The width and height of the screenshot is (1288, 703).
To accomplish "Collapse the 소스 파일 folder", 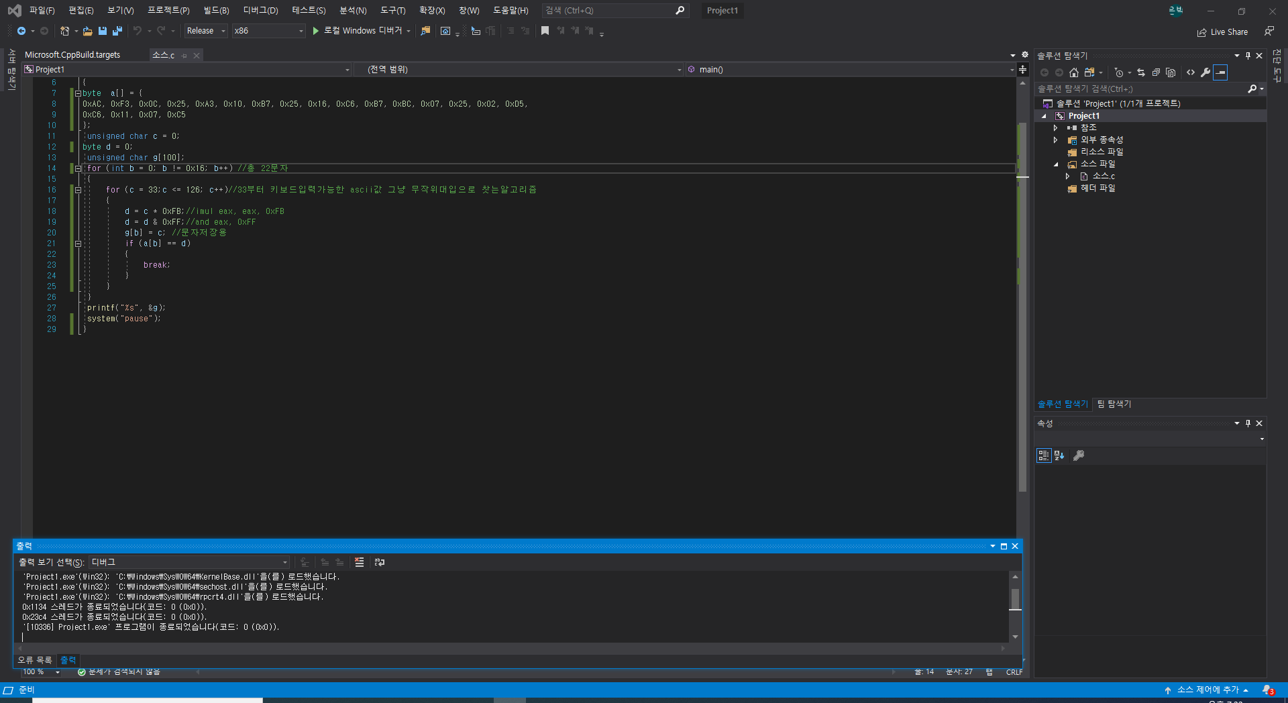I will click(x=1056, y=164).
